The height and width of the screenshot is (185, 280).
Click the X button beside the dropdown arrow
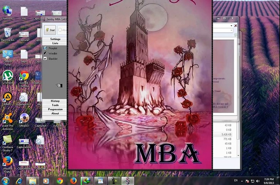(x=236, y=26)
